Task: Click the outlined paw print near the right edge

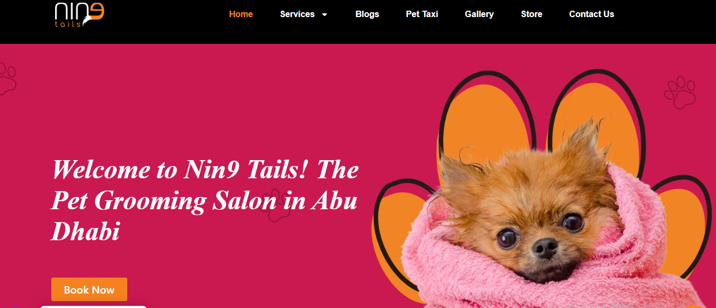Action: [680, 93]
